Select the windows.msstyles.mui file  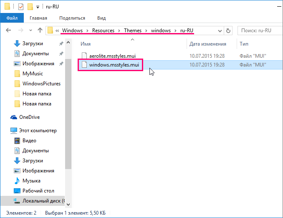(114, 65)
